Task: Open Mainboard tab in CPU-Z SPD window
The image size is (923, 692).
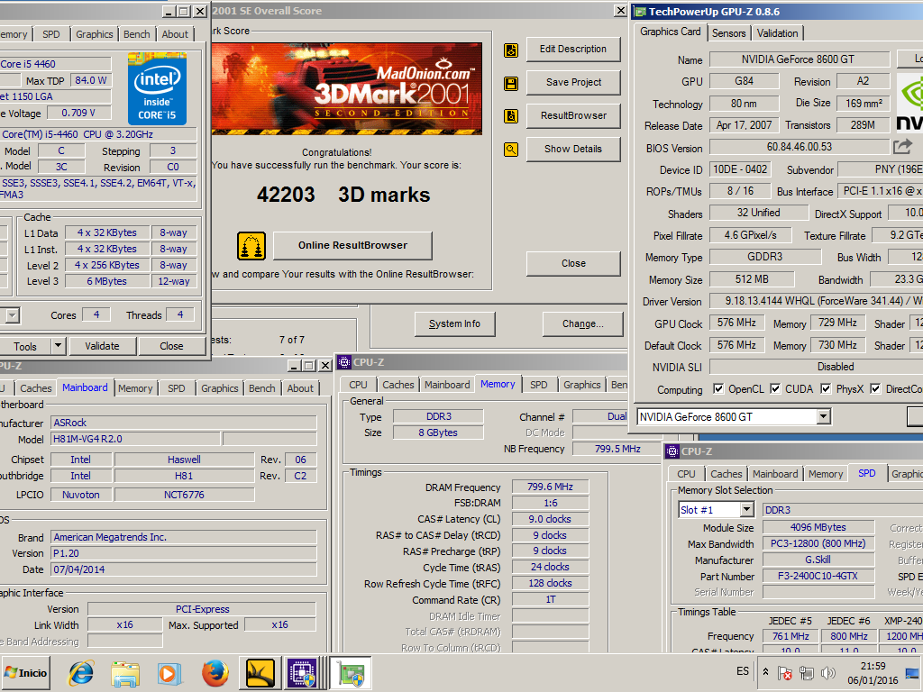Action: (775, 474)
